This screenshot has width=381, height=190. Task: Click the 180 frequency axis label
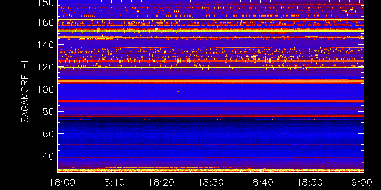pyautogui.click(x=45, y=3)
